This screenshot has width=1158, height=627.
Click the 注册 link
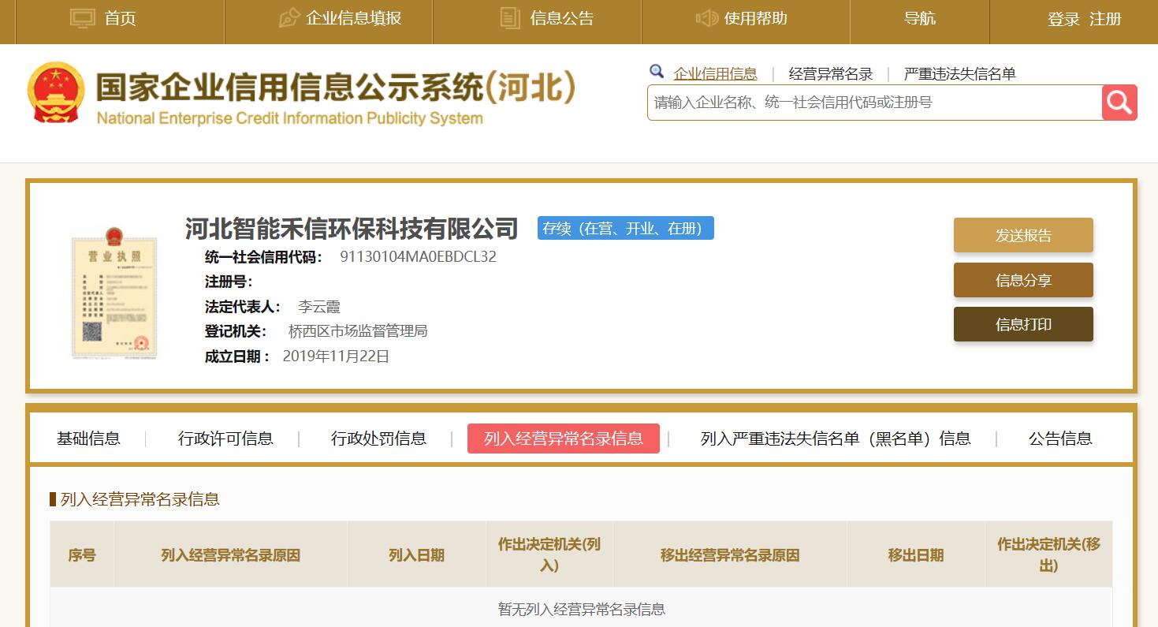pos(1105,19)
